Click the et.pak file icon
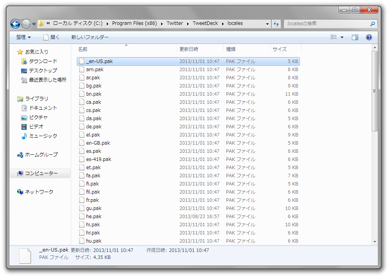This screenshot has height=278, width=390. (x=82, y=168)
